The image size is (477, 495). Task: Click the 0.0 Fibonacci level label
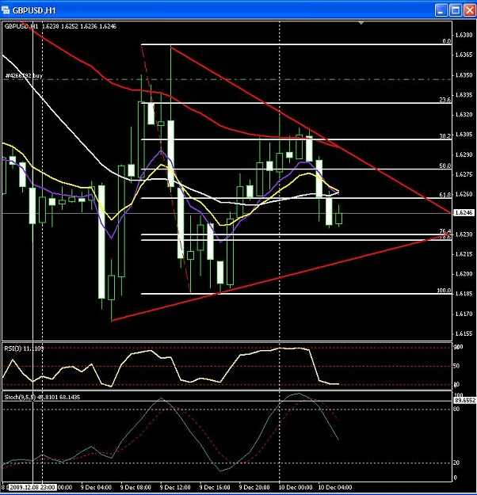(446, 41)
